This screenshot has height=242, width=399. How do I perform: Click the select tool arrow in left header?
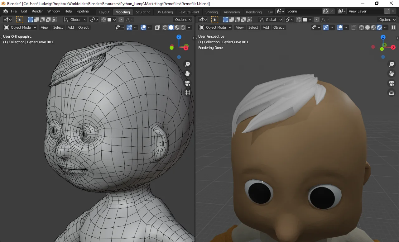click(20, 20)
